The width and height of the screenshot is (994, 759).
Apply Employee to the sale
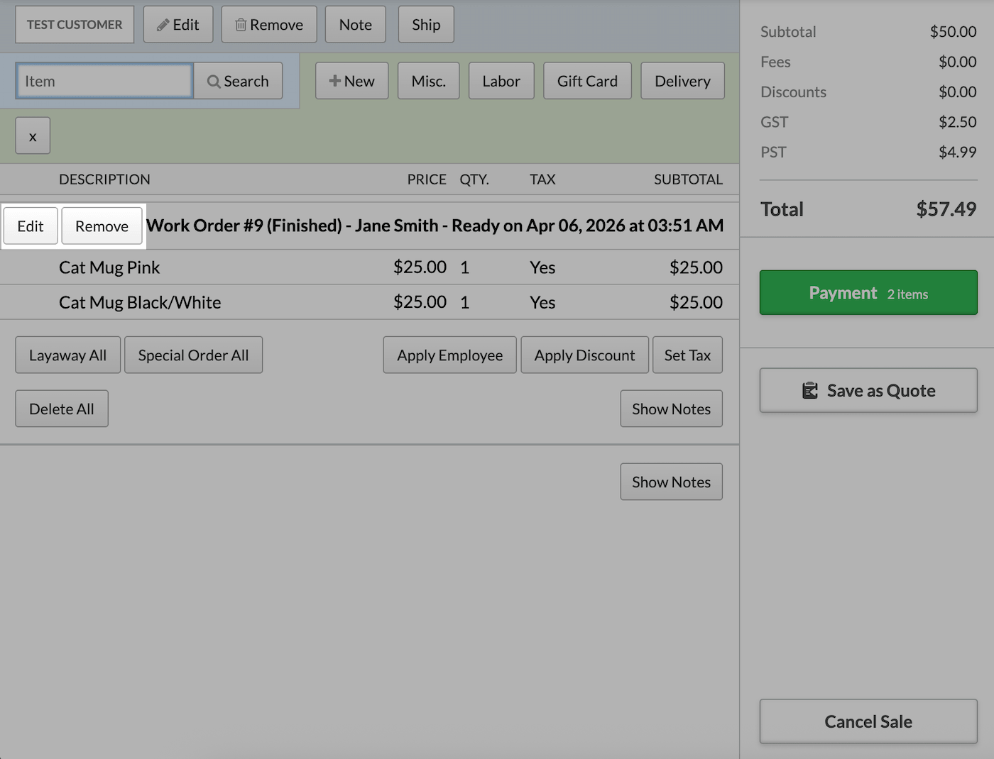point(450,355)
